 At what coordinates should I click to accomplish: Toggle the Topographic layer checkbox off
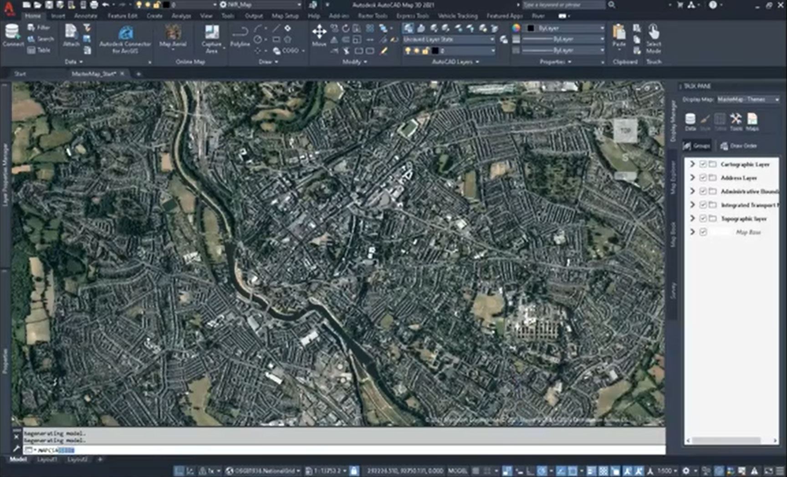tap(703, 218)
